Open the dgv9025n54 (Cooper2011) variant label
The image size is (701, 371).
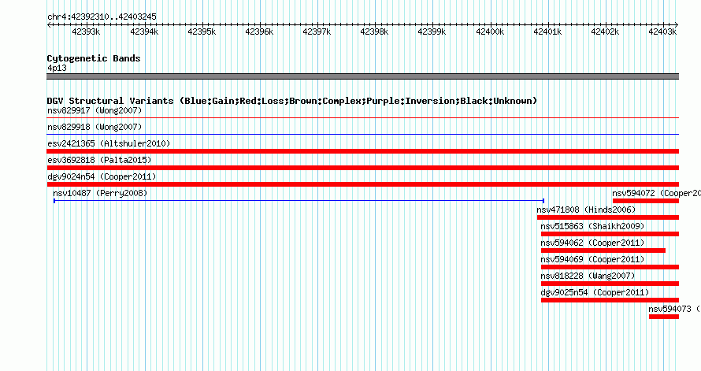click(595, 292)
